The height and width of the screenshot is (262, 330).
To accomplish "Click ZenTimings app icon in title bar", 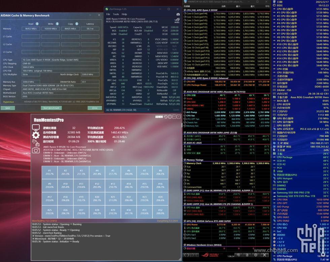I will pos(107,9).
